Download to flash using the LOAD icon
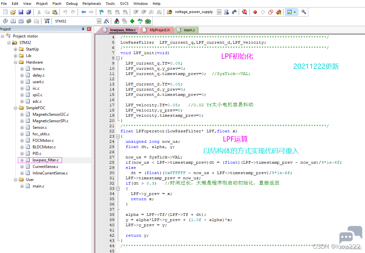This screenshot has height=253, width=365. pos(47,21)
